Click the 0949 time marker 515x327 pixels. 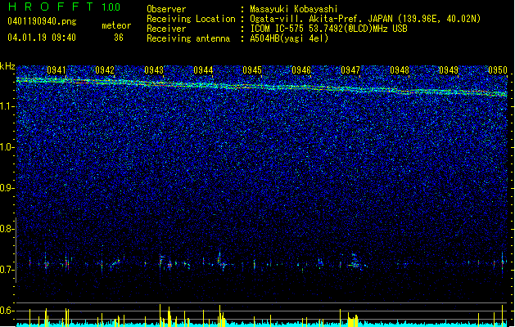(x=449, y=70)
